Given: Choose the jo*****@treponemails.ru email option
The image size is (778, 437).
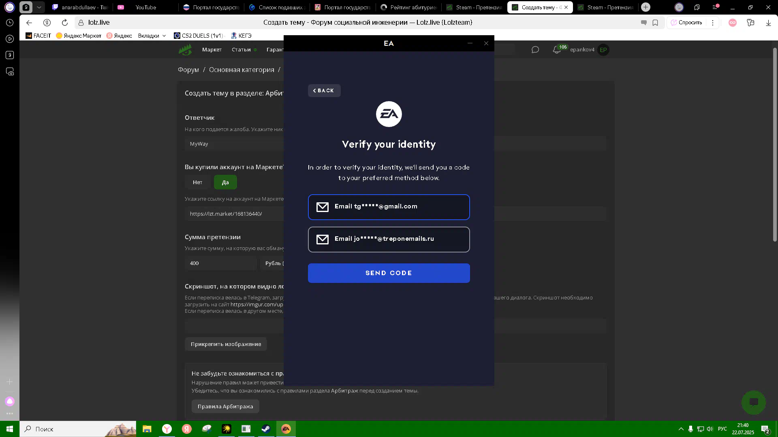Looking at the screenshot, I should point(389,240).
